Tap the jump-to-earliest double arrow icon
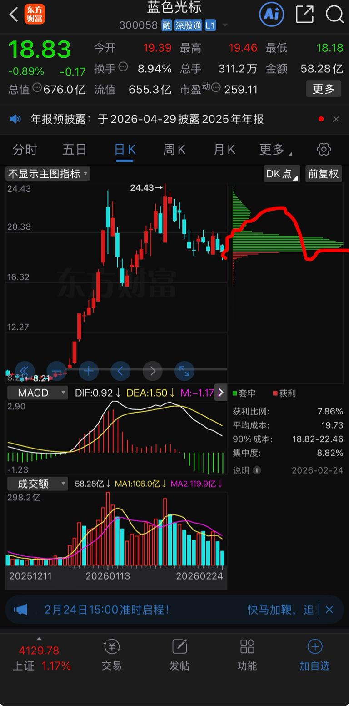Image resolution: width=349 pixels, height=706 pixels. point(25,371)
